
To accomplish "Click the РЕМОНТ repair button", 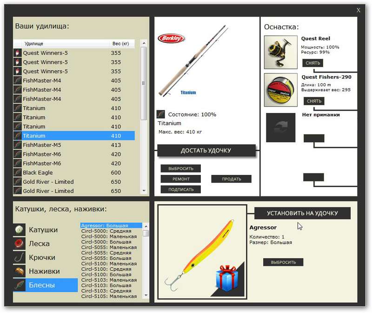I will pyautogui.click(x=181, y=179).
